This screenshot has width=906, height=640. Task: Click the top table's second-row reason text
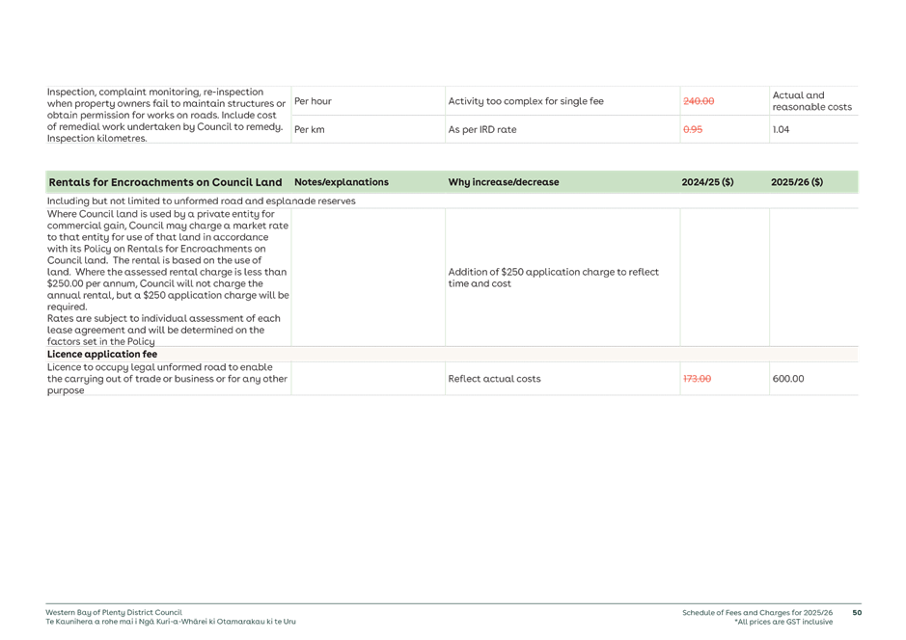point(482,129)
